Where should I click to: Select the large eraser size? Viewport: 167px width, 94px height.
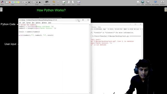(40, 2)
